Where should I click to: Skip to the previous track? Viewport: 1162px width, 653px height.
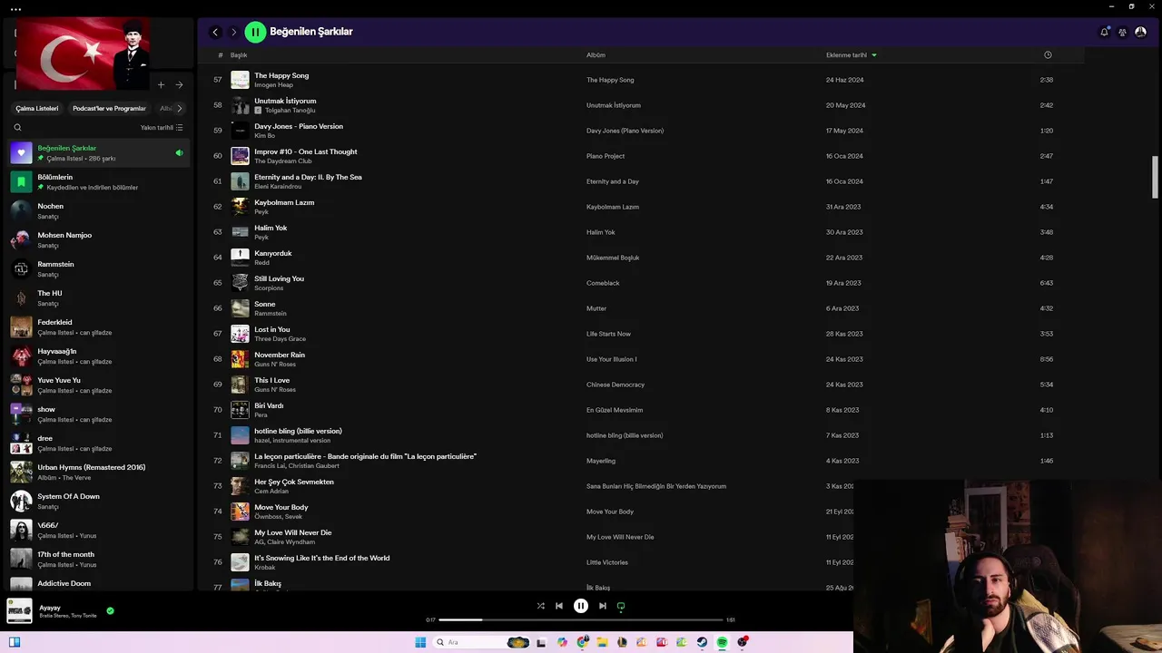pos(559,606)
